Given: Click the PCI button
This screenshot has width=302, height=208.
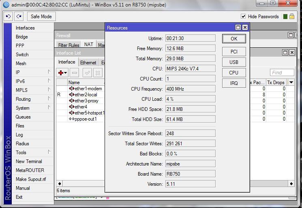Looking at the screenshot, I should (234, 52).
